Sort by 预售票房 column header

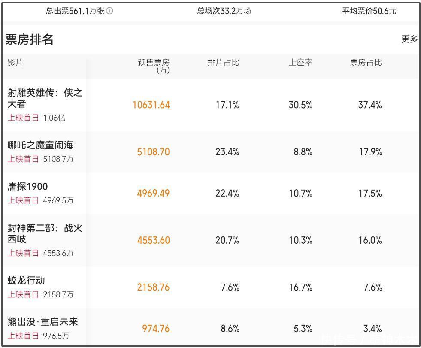click(x=154, y=66)
